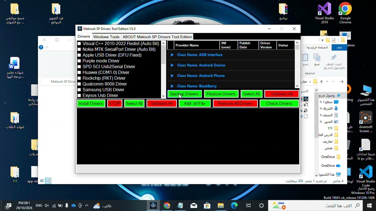Check the Qualcomm 9008 Driver box

(x=79, y=84)
